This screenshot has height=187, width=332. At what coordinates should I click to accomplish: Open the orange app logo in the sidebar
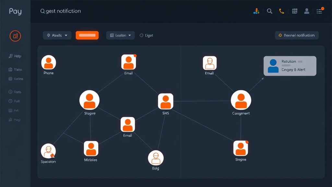[15, 36]
